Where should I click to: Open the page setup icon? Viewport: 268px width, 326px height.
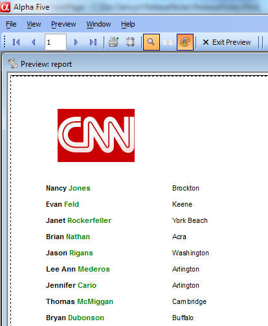130,42
